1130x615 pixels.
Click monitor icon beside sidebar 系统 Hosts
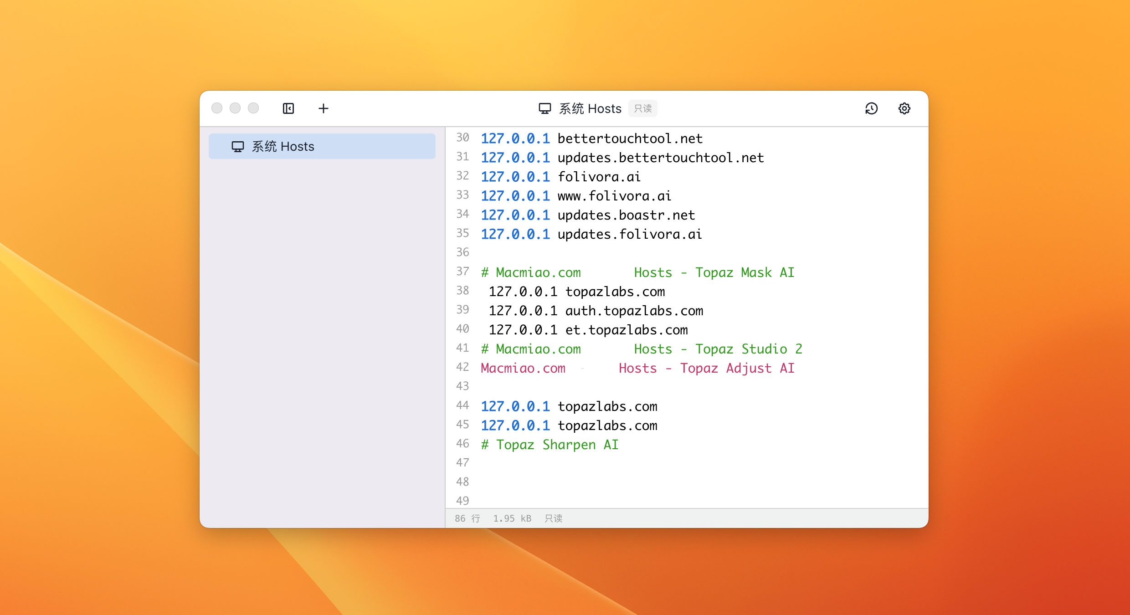[238, 147]
